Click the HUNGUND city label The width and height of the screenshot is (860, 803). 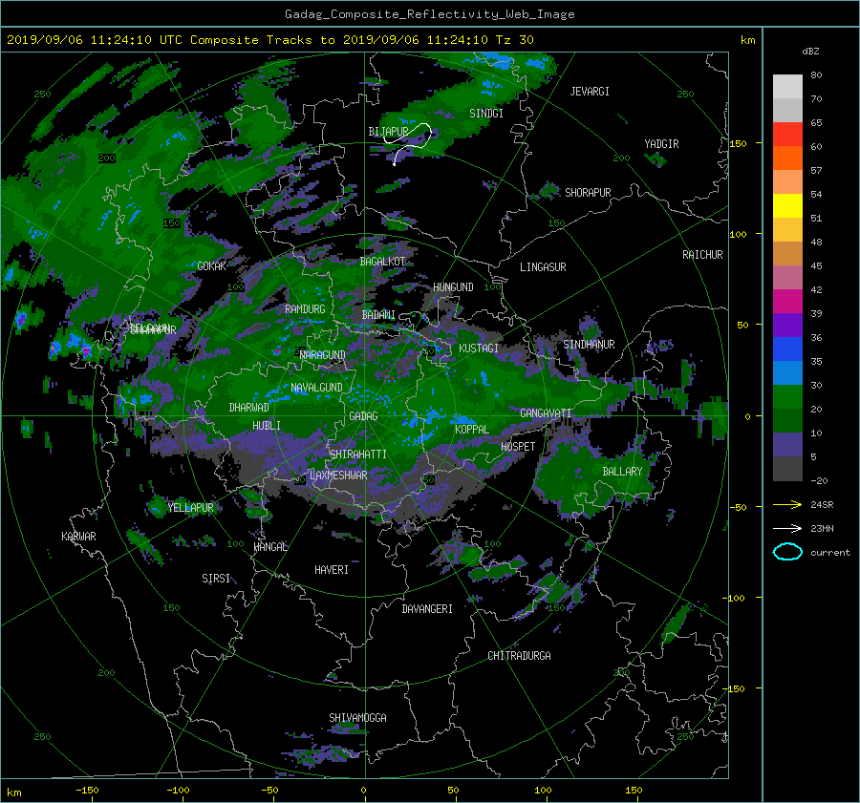[453, 287]
